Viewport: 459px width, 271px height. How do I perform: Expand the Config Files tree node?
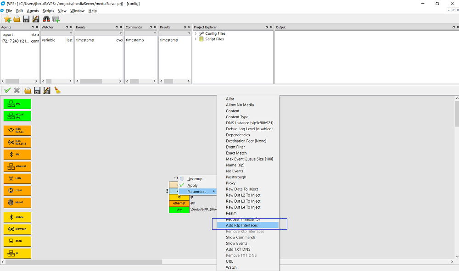[x=196, y=33]
